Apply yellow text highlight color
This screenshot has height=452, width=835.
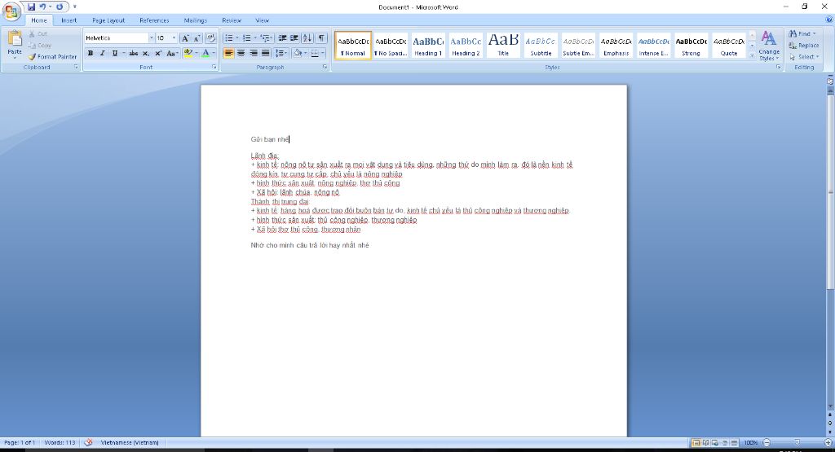[x=188, y=53]
